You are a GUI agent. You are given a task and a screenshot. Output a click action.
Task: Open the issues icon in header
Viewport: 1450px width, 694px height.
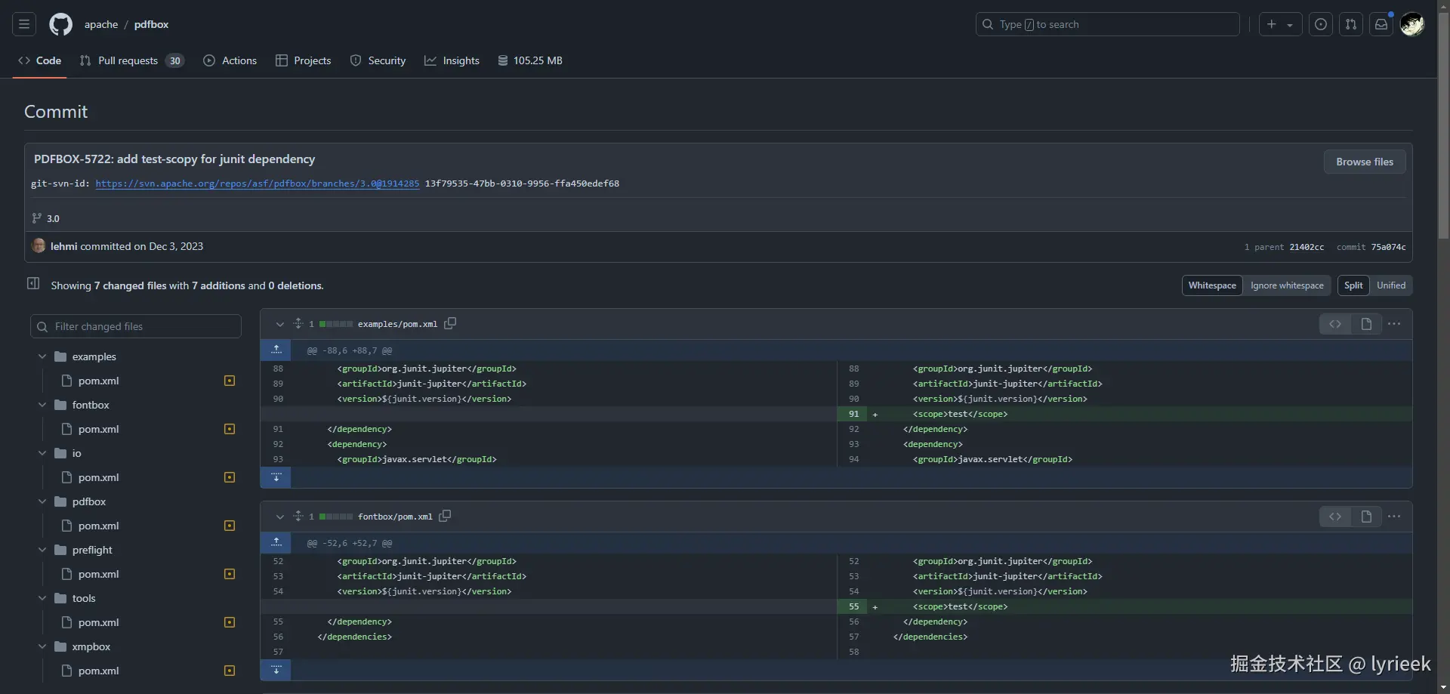click(1321, 24)
